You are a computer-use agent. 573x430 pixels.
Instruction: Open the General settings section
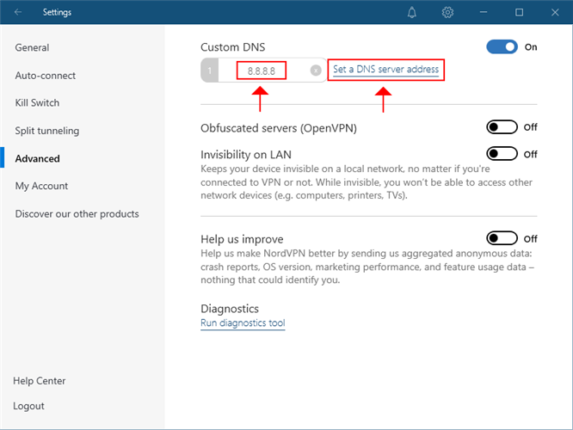tap(32, 48)
